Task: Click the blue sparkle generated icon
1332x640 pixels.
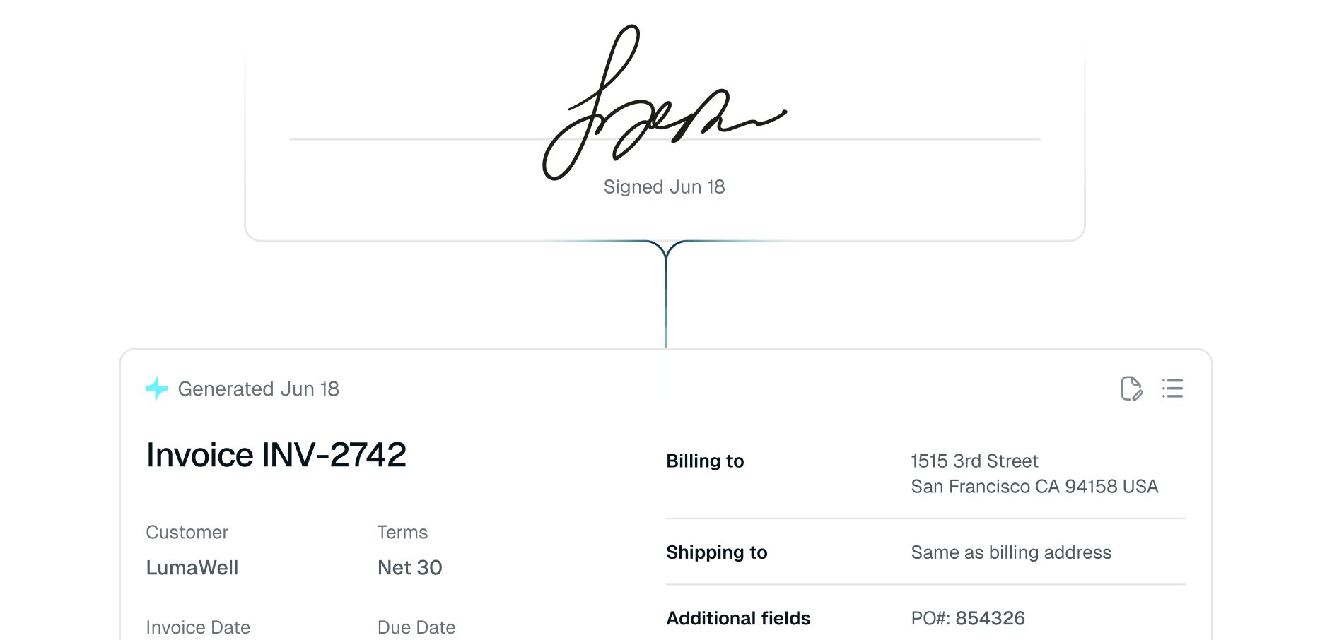Action: [x=157, y=389]
